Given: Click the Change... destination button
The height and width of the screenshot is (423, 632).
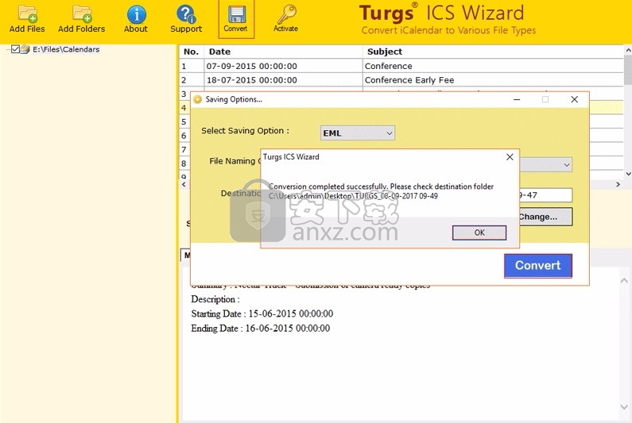Looking at the screenshot, I should click(545, 217).
